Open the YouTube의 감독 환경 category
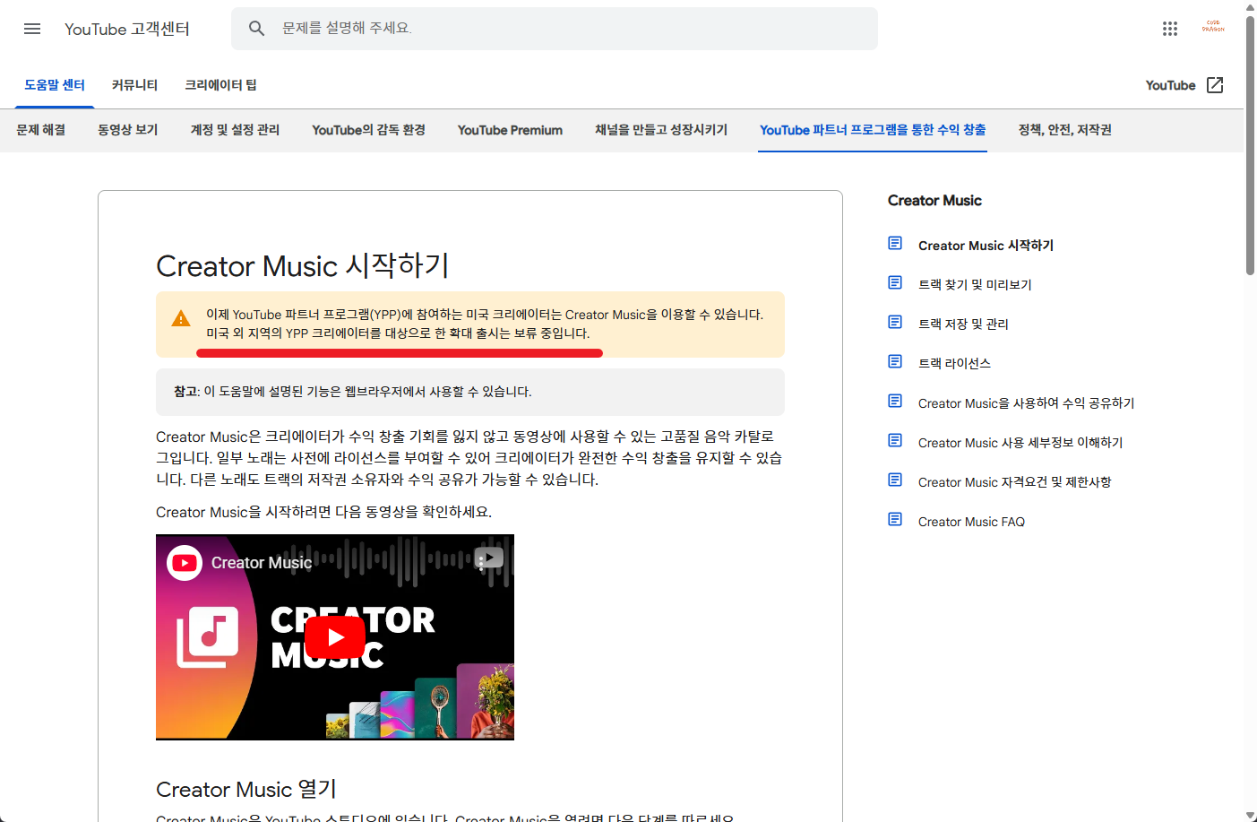The height and width of the screenshot is (822, 1257). [368, 130]
